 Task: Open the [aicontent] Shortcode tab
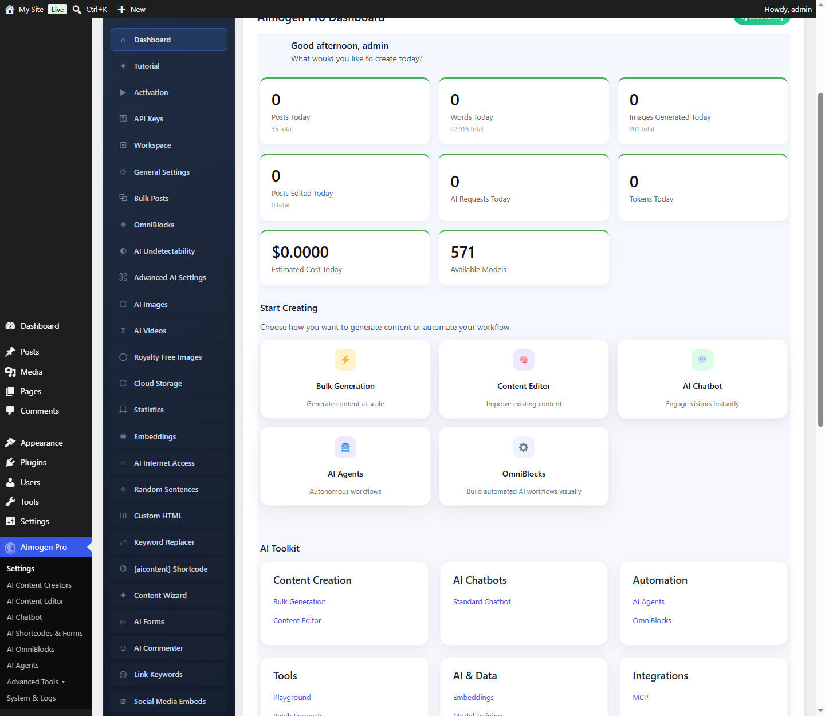[169, 569]
